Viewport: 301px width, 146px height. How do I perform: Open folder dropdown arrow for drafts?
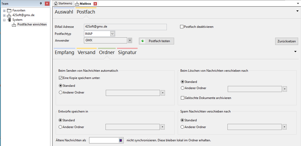pos(163,127)
